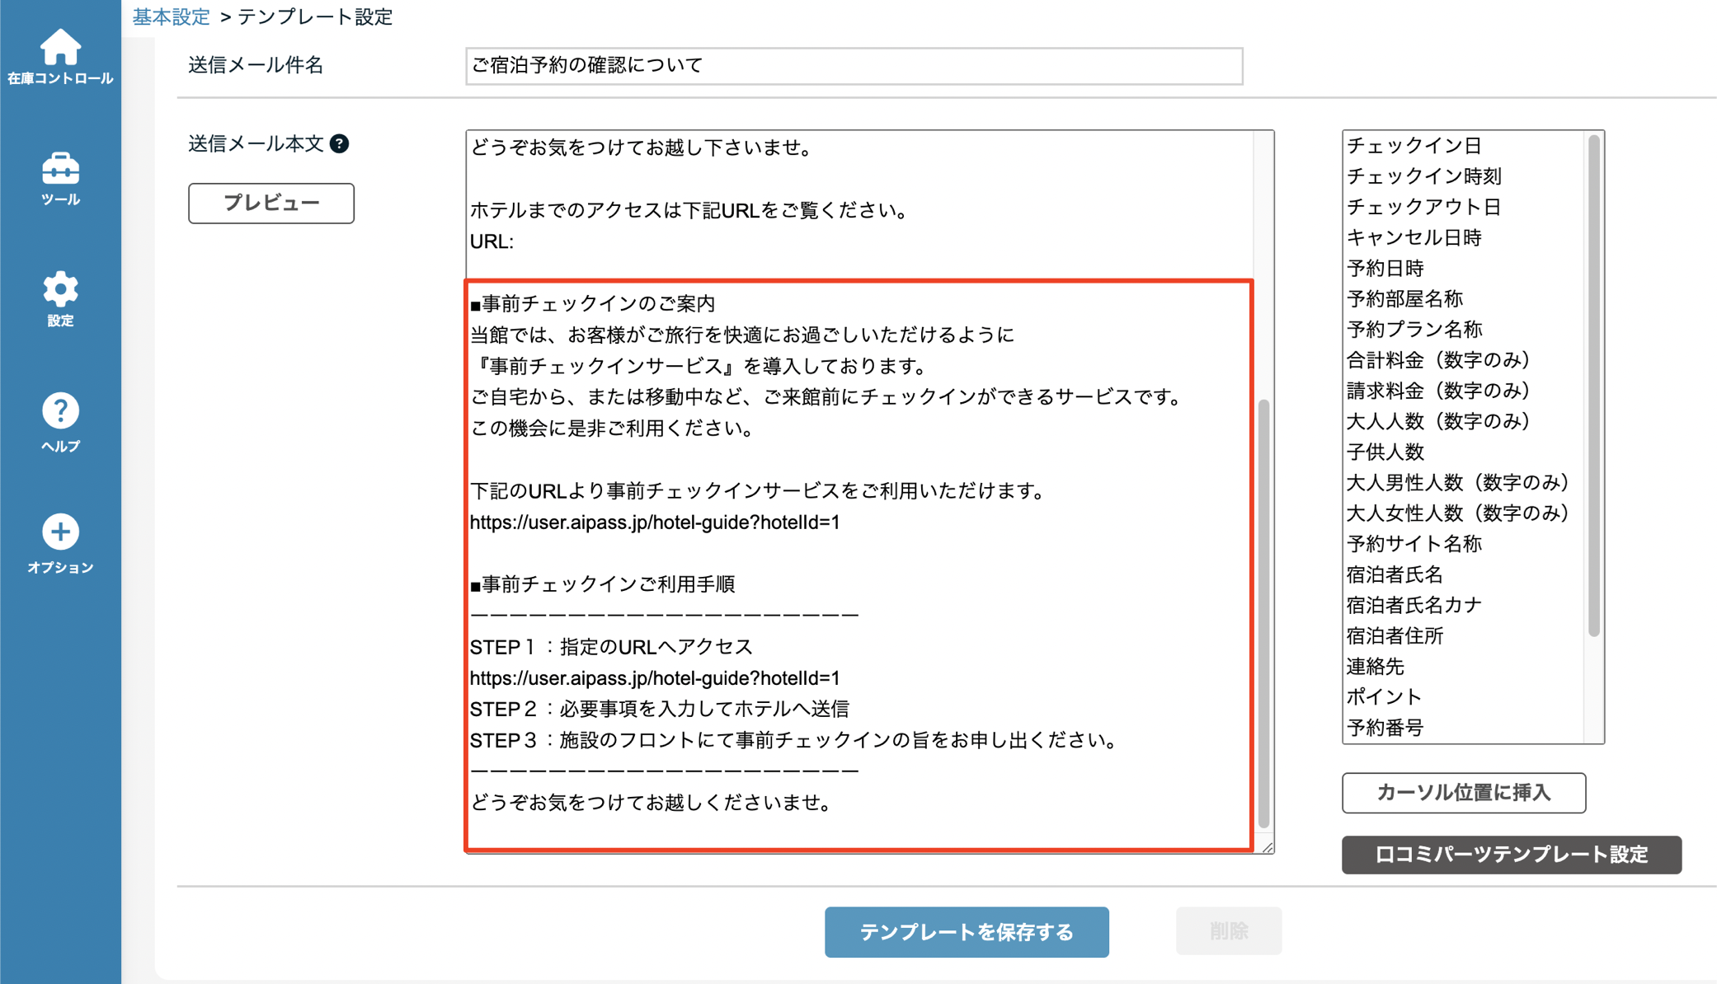The width and height of the screenshot is (1717, 984).
Task: Select チェックイン時刻 in the variable list
Action: point(1464,176)
